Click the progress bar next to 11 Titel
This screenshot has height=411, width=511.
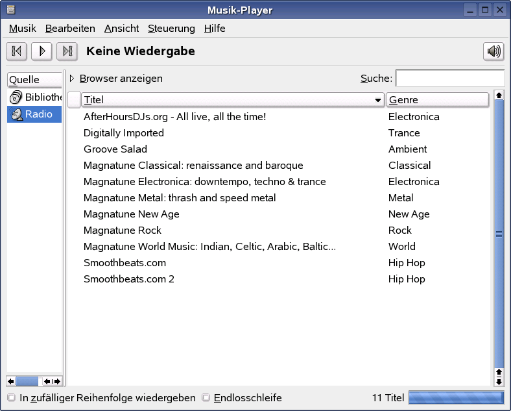coord(457,397)
